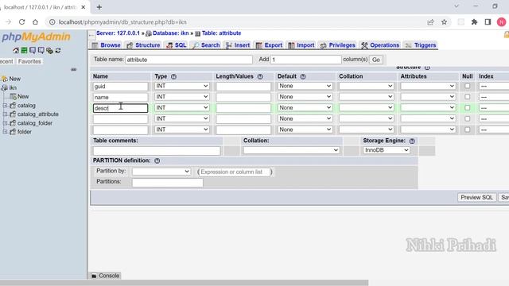Toggle Null checkbox in fourth empty row
The height and width of the screenshot is (286, 509).
click(467, 118)
